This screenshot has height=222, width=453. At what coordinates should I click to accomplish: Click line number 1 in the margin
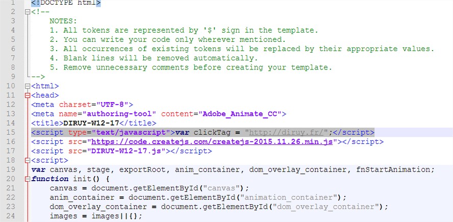click(x=12, y=3)
